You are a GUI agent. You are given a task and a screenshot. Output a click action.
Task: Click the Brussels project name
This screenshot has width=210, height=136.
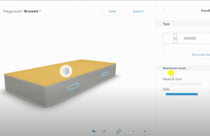[x=31, y=11]
